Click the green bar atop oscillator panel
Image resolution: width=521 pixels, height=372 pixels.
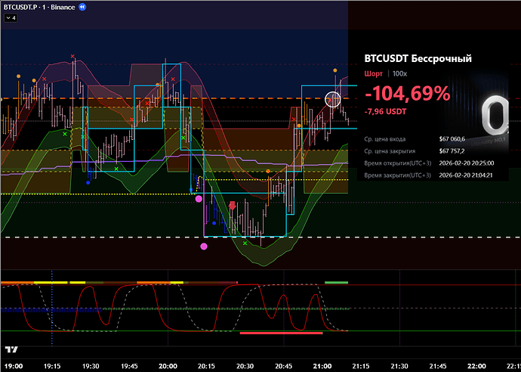[x=337, y=282]
